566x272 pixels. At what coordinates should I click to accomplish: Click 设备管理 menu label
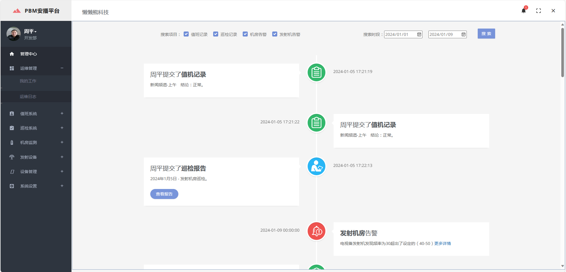(x=29, y=172)
